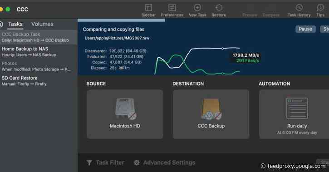The width and height of the screenshot is (329, 172).
Task: Pause the running backup task
Action: click(x=305, y=29)
